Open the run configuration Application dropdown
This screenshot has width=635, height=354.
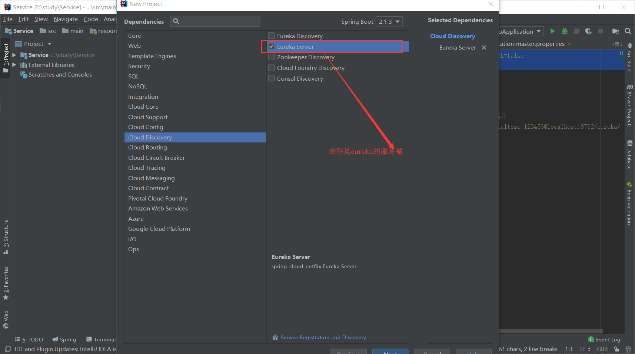pos(521,31)
